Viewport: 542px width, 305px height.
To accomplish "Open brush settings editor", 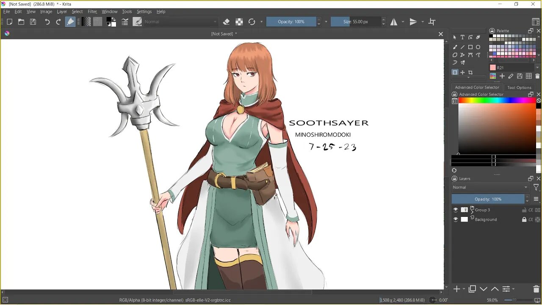I will point(125,22).
